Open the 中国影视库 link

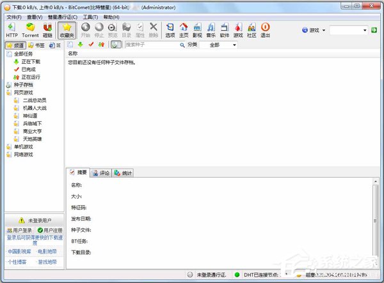click(x=19, y=251)
